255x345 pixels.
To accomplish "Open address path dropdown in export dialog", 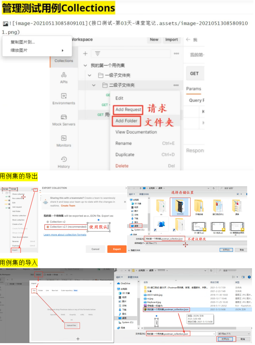I will pos(208,188).
